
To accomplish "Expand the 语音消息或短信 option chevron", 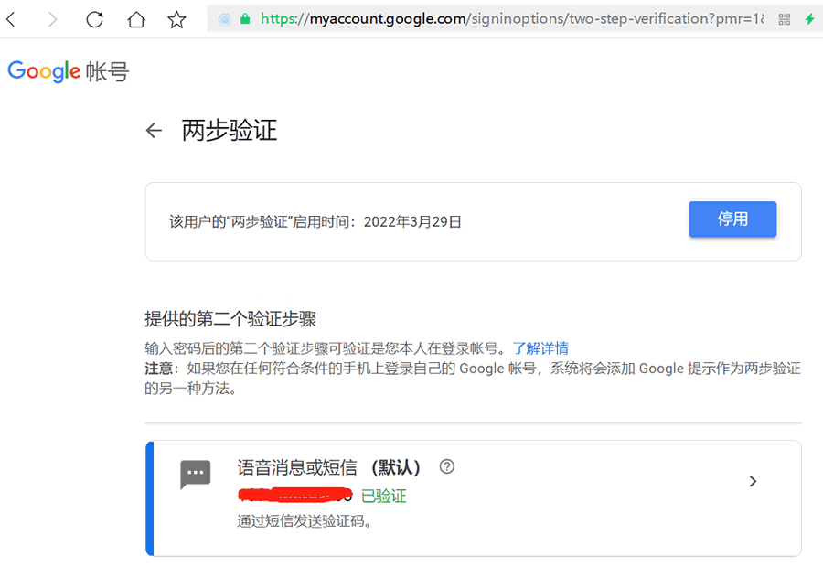I will pos(753,481).
